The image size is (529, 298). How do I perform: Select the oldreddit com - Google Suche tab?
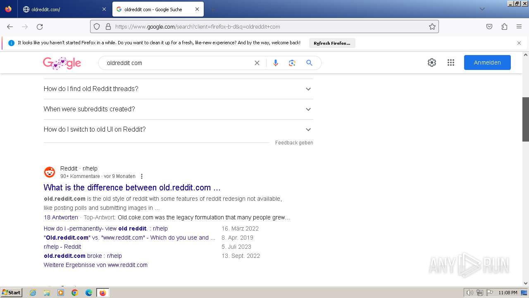coord(158,9)
